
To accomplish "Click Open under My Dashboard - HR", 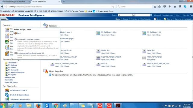I will coord(149,35).
